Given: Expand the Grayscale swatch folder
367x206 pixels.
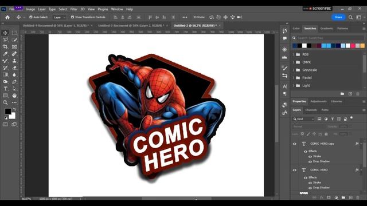Looking at the screenshot, I should point(294,70).
